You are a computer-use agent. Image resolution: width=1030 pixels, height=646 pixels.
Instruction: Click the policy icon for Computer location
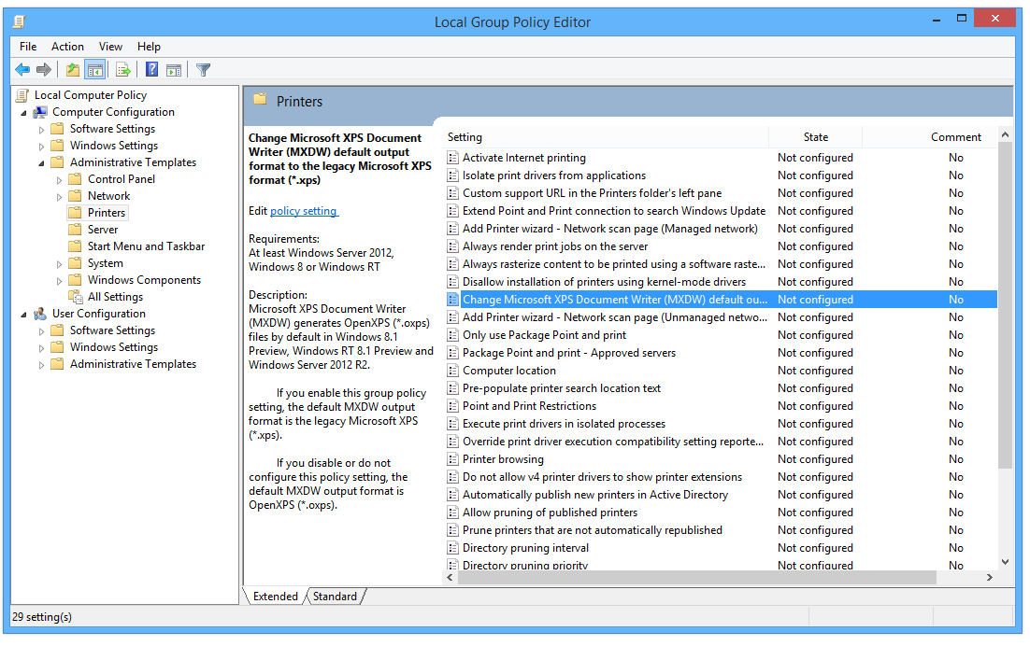452,371
